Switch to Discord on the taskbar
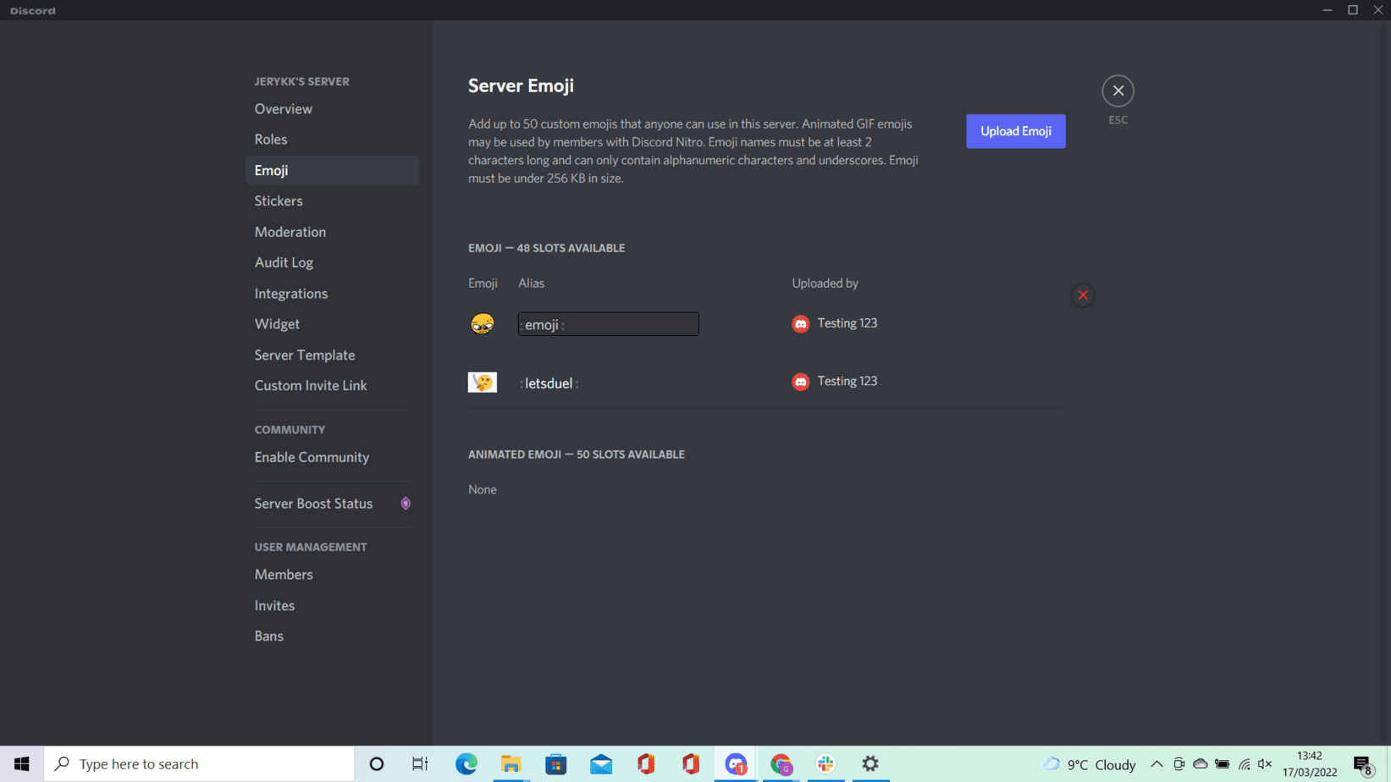 coord(736,764)
